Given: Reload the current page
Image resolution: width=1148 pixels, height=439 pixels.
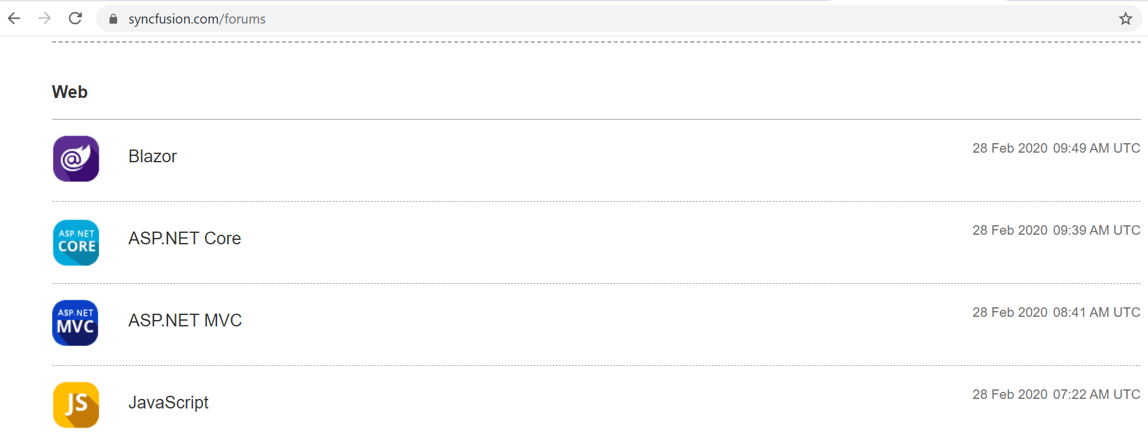Looking at the screenshot, I should tap(75, 18).
